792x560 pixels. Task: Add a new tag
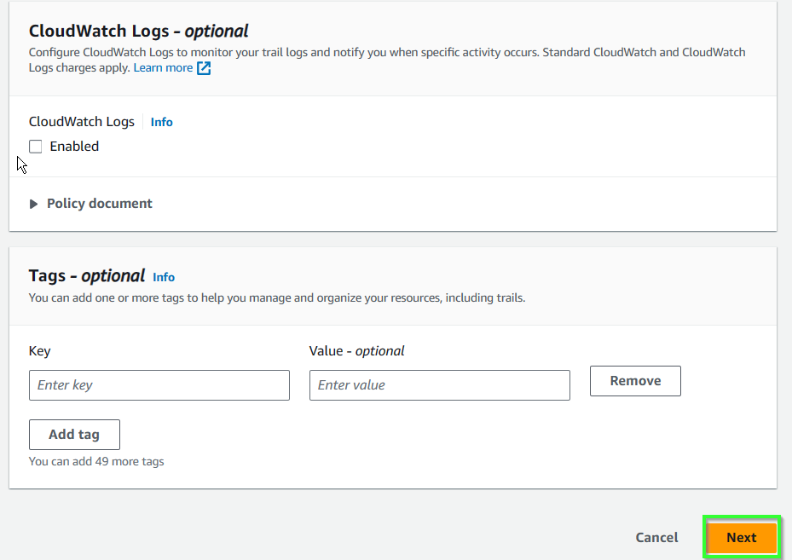(74, 435)
